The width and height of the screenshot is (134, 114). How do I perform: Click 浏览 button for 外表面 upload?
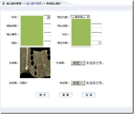(78, 63)
